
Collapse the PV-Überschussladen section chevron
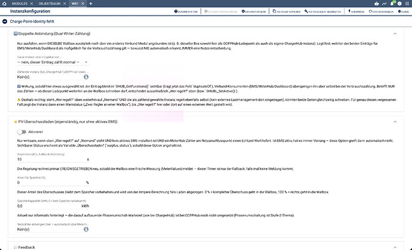coord(395,121)
